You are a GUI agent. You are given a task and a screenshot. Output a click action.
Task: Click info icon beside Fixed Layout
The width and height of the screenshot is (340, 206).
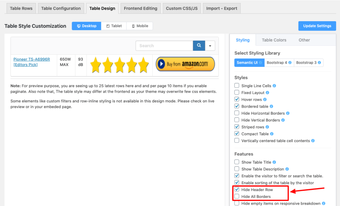coord(268,93)
